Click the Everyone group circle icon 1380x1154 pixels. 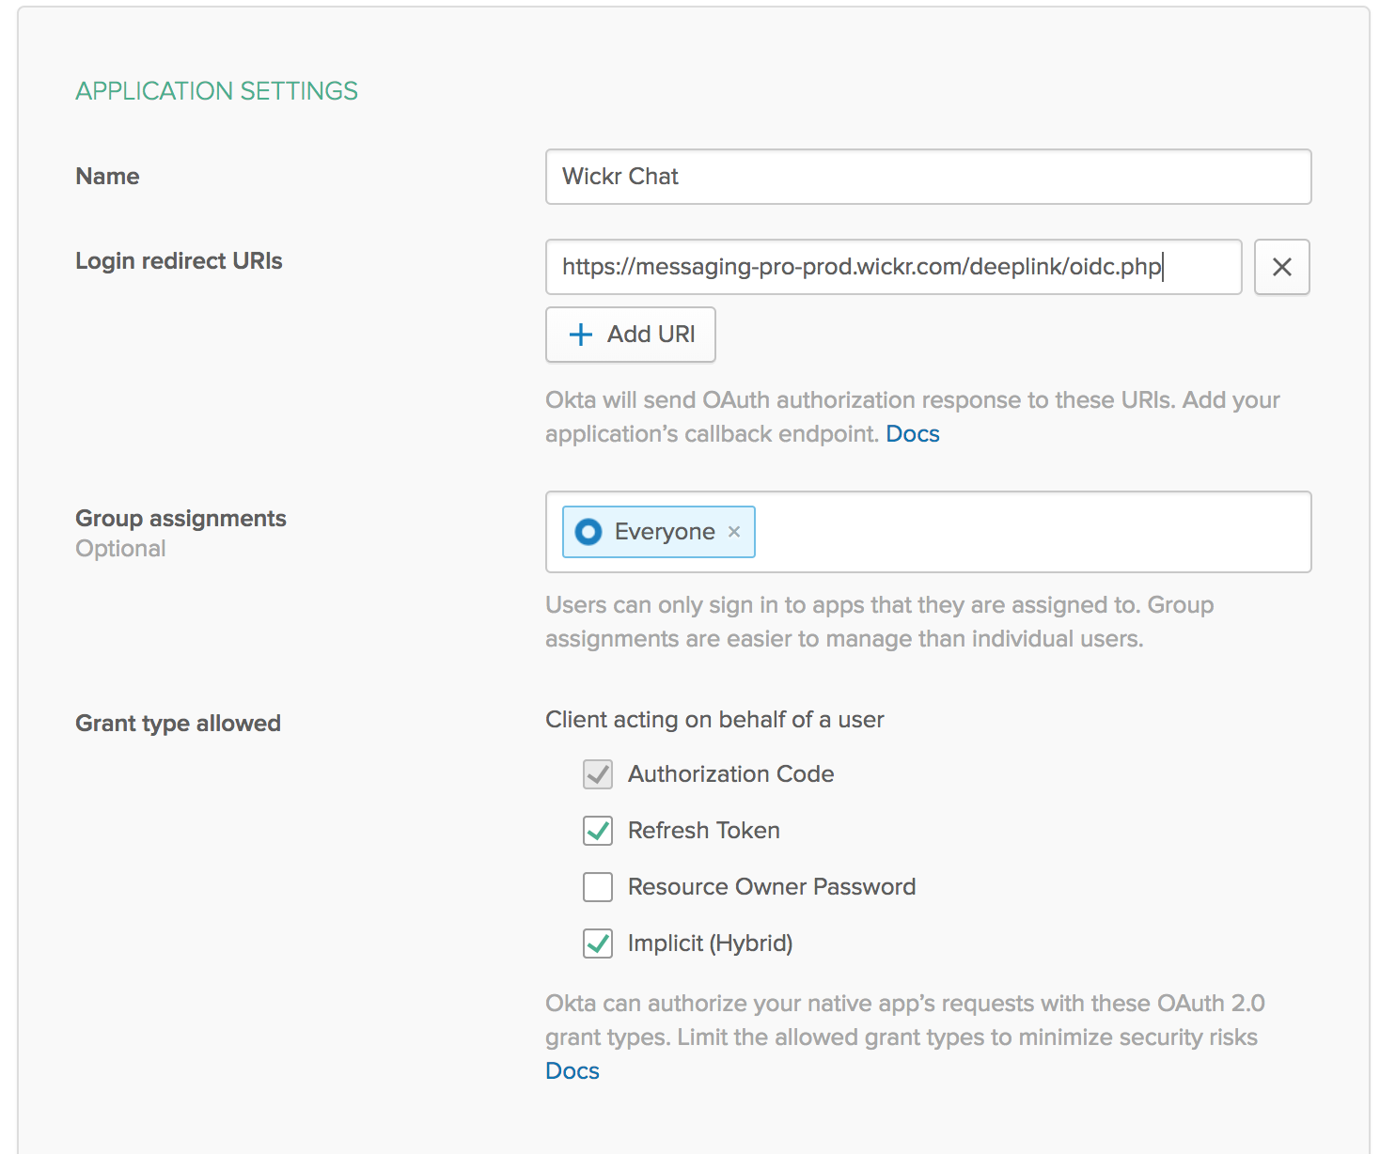[x=588, y=532]
